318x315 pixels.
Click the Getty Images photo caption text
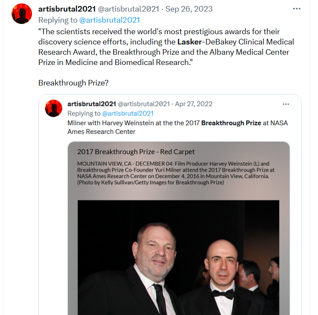(x=175, y=173)
